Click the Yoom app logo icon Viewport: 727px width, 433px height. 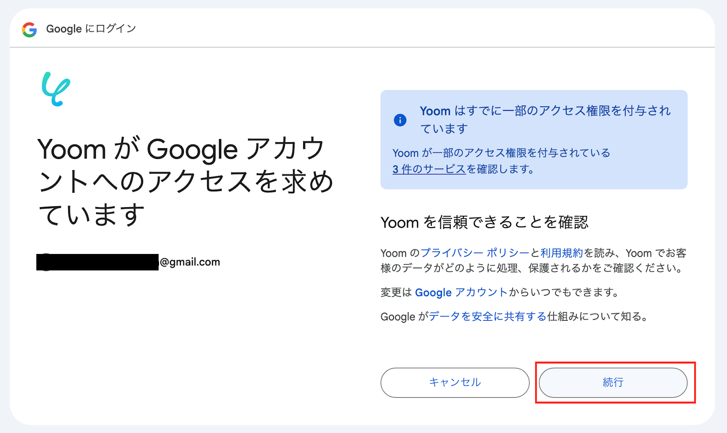click(56, 89)
